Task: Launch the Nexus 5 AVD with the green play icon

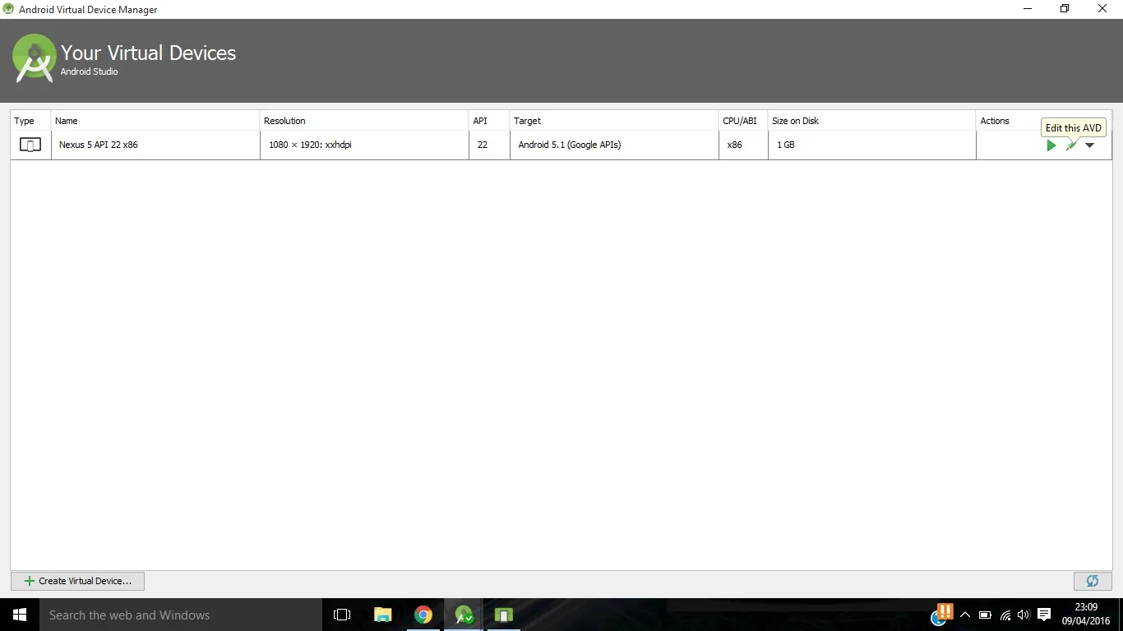Action: click(x=1051, y=145)
